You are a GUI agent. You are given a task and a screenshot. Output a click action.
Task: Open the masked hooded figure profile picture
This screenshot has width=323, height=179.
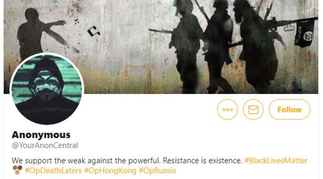[47, 89]
